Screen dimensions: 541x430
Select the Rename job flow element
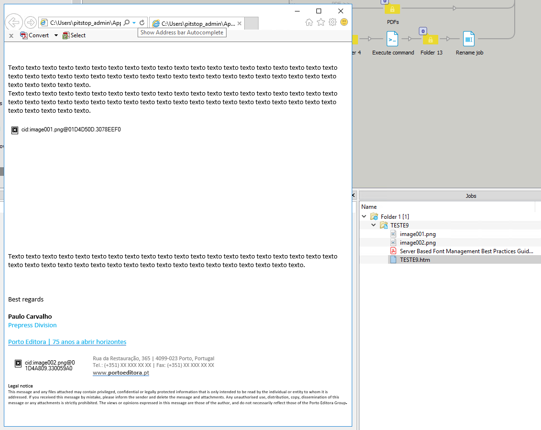click(x=469, y=39)
